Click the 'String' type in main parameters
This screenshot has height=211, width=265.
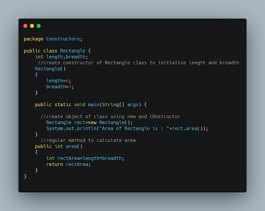[x=110, y=105]
